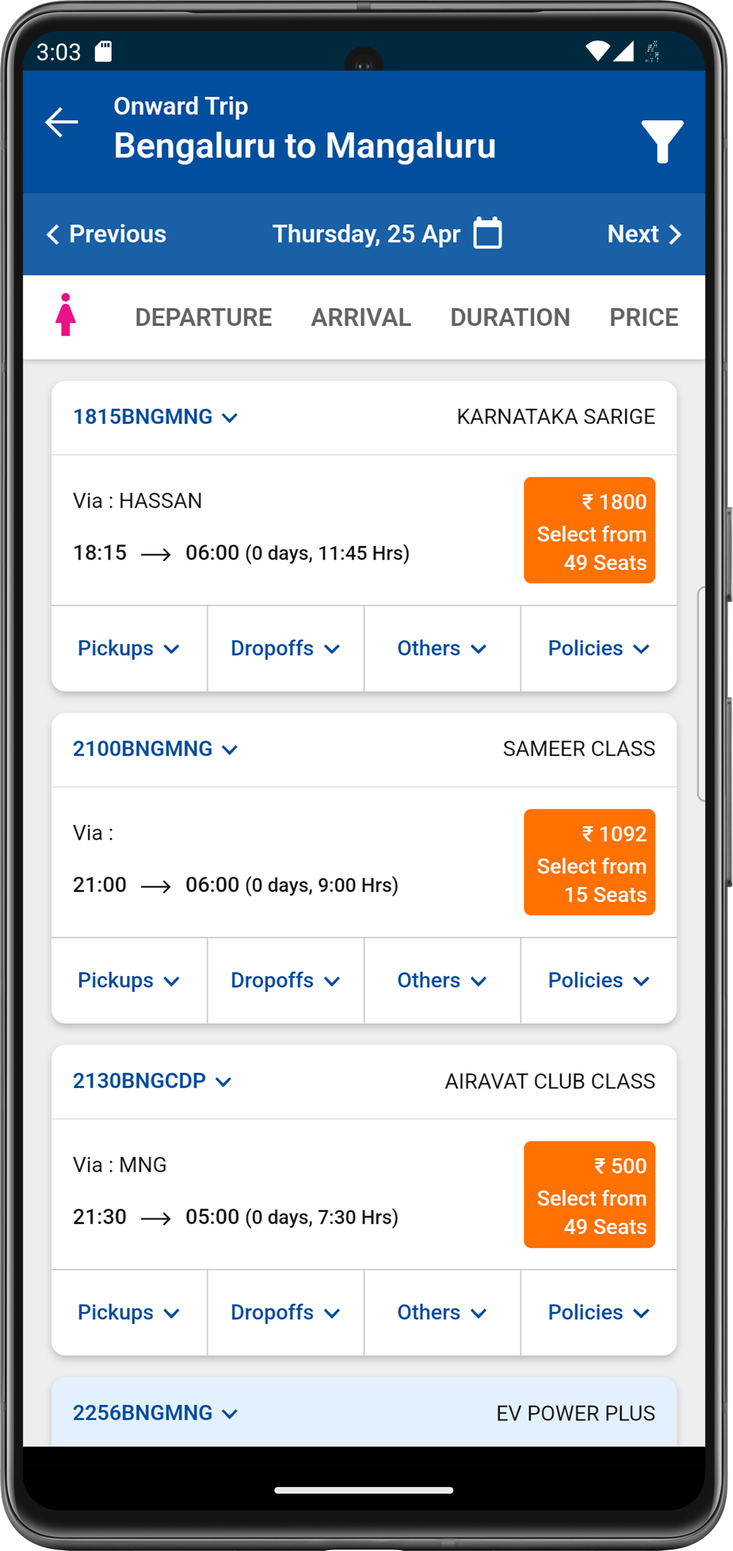Open the filter funnel icon
Screen dimensions: 733x1551
point(661,141)
